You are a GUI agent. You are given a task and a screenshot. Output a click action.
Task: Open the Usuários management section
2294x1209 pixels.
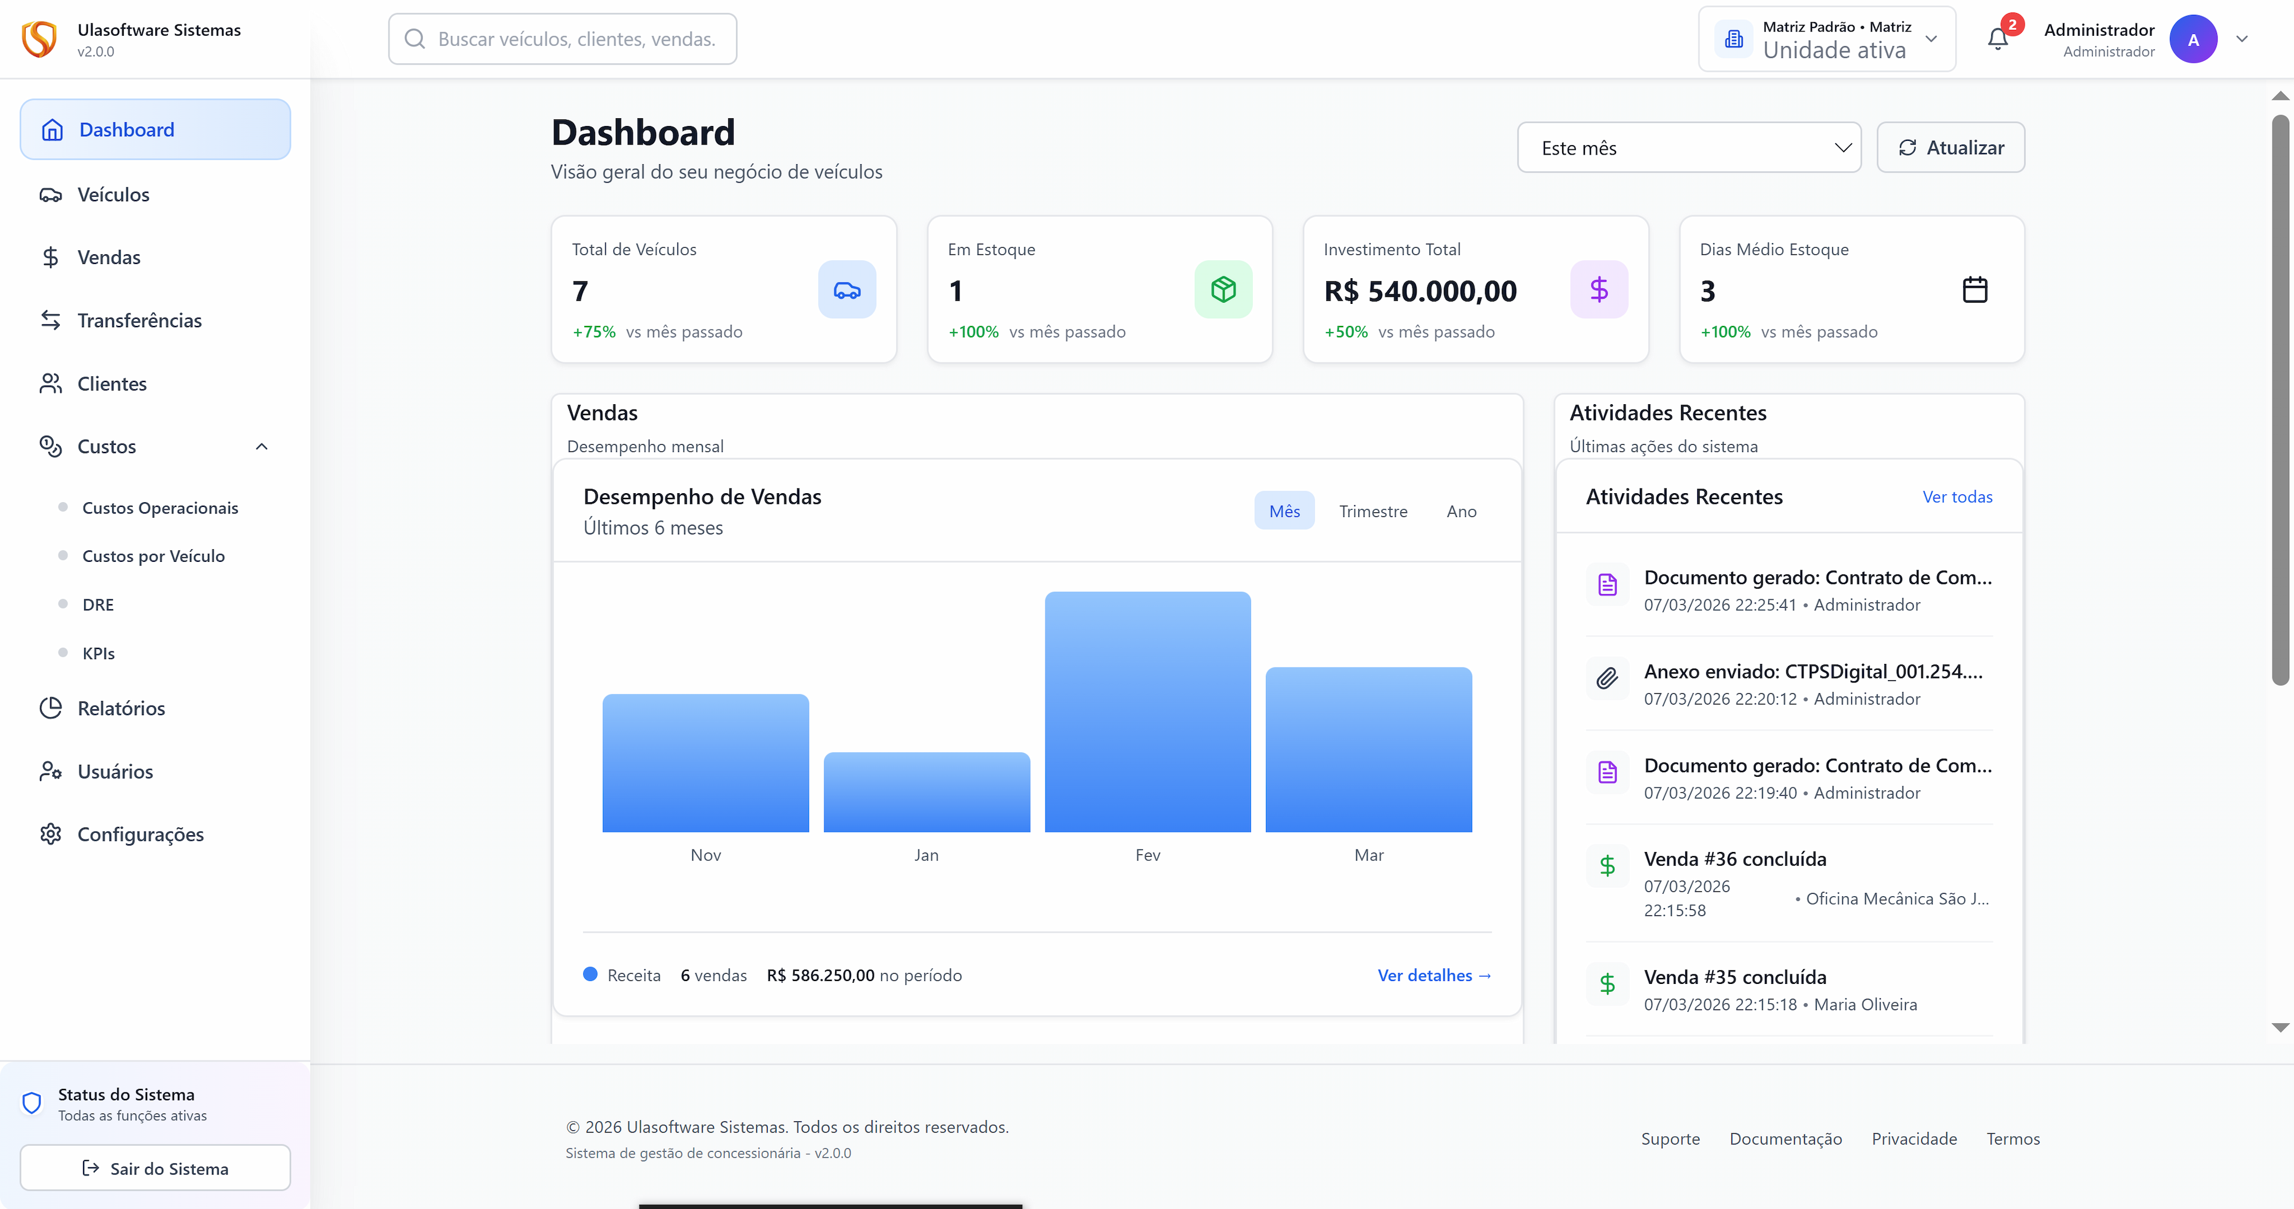[115, 771]
